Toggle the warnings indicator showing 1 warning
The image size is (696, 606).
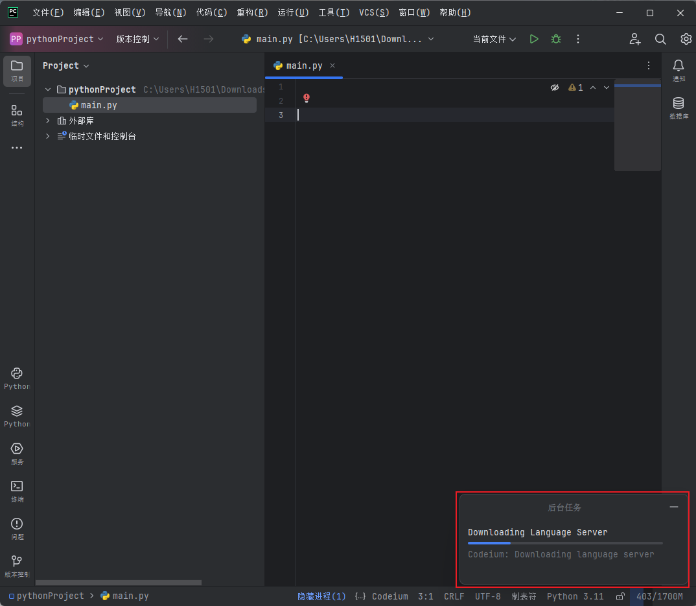(575, 87)
